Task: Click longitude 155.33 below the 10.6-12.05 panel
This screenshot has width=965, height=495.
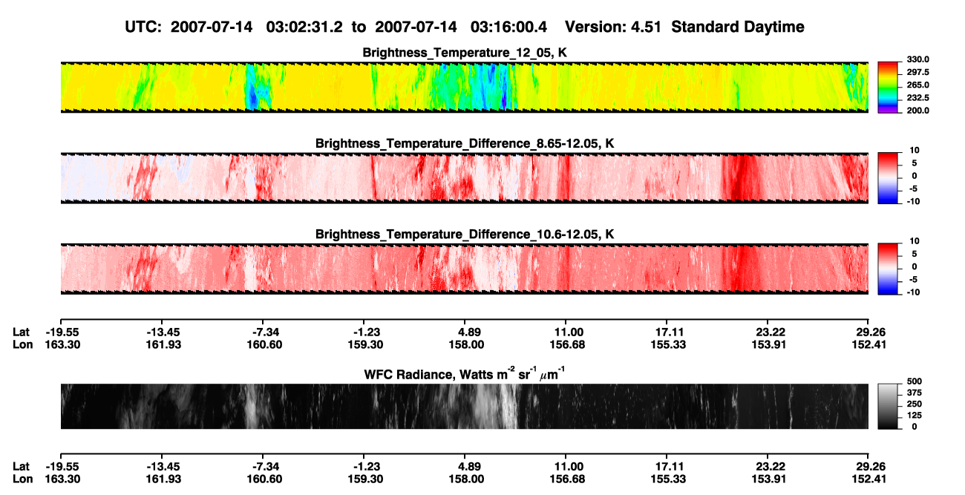Action: pos(669,344)
